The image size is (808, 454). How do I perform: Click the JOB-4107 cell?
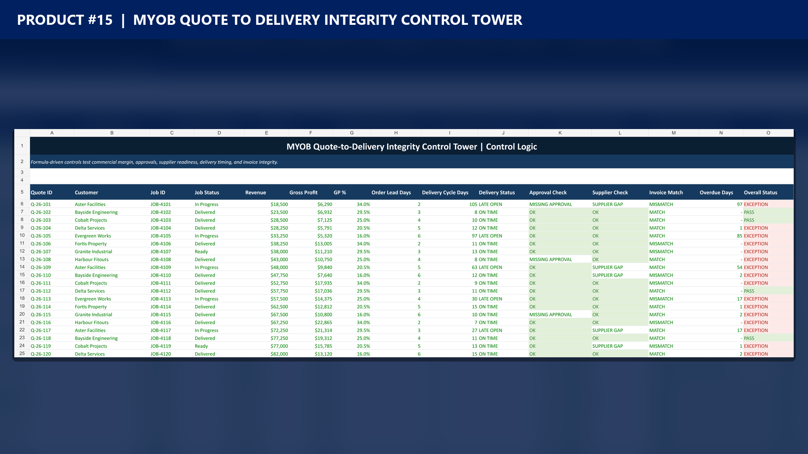(x=172, y=252)
